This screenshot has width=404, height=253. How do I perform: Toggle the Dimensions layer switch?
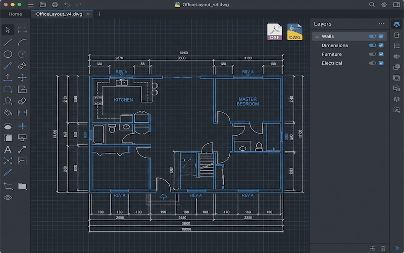(x=372, y=45)
